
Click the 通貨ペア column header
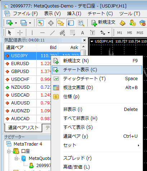(20, 48)
